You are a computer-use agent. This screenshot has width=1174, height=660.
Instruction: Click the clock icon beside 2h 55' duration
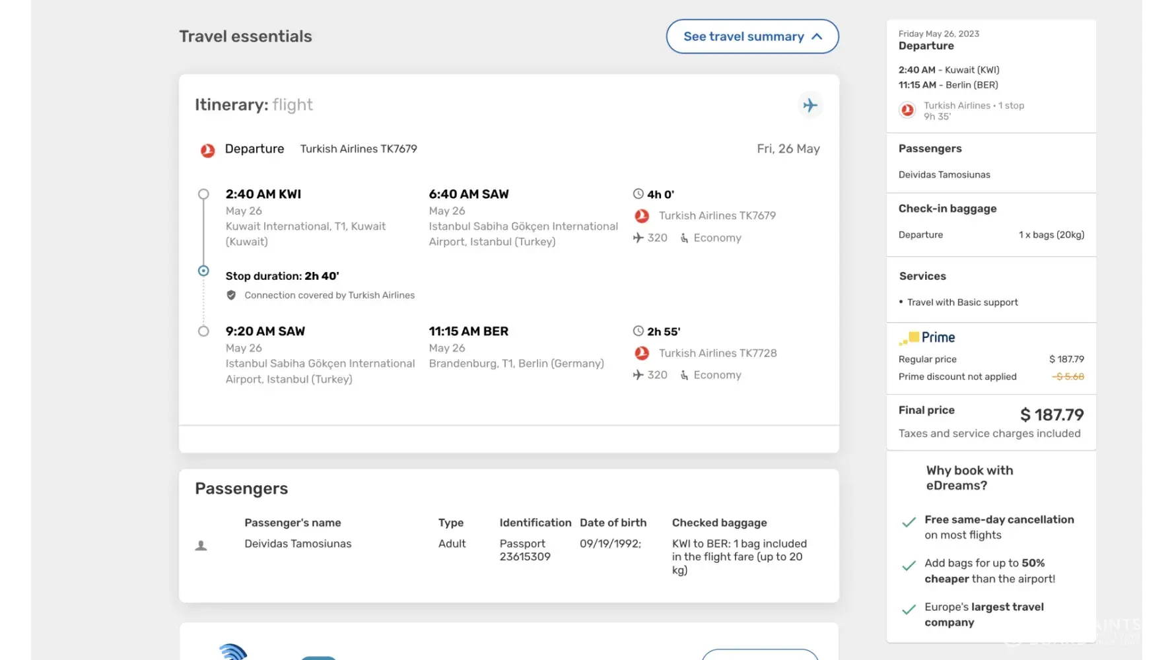click(x=638, y=331)
